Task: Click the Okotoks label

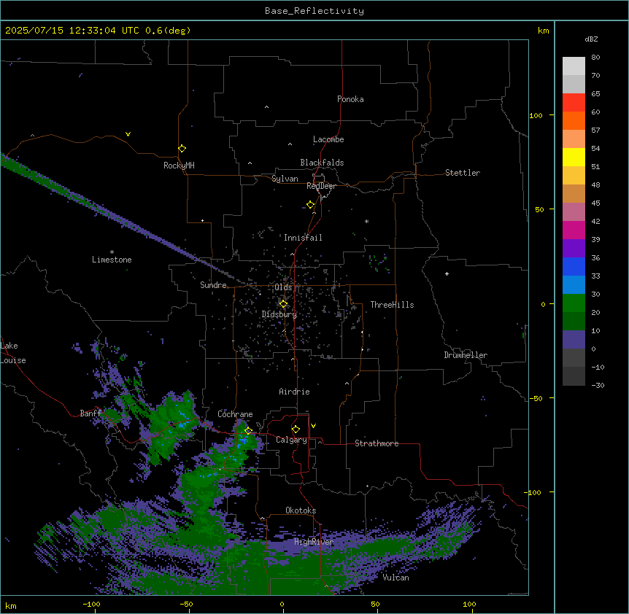Action: pos(301,510)
